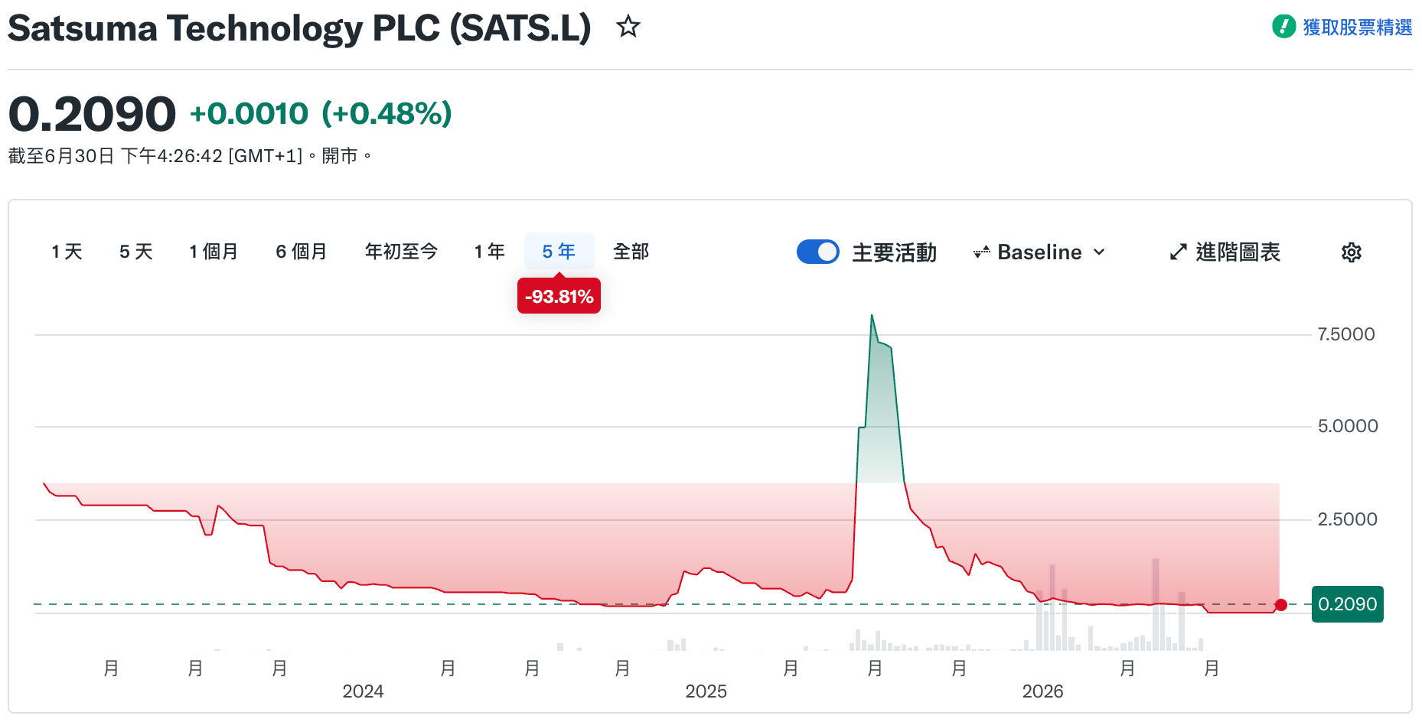Click the 7.5000 axis label
This screenshot has height=722, width=1422.
point(1345,334)
